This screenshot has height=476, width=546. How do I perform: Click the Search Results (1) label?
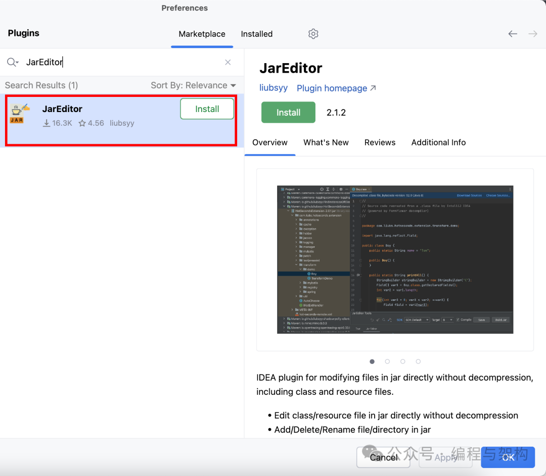[x=41, y=85]
